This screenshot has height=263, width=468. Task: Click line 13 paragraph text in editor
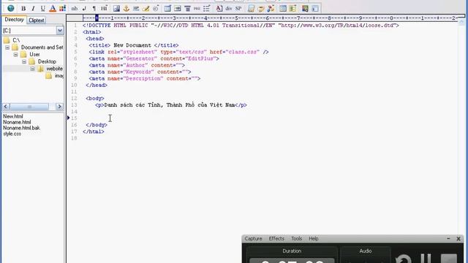pyautogui.click(x=170, y=105)
